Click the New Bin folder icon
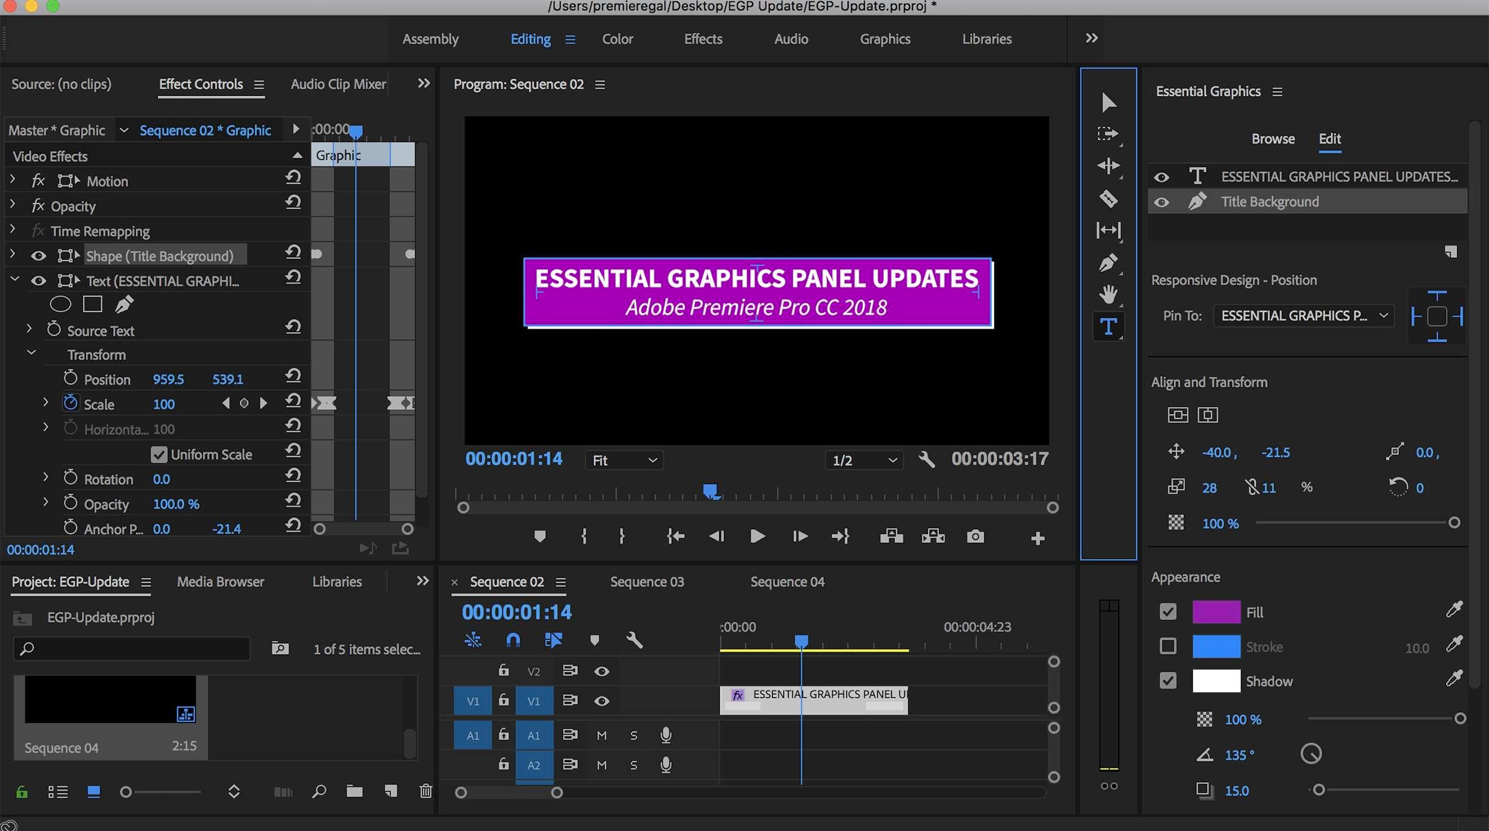Screen dimensions: 1489x831 pos(354,791)
